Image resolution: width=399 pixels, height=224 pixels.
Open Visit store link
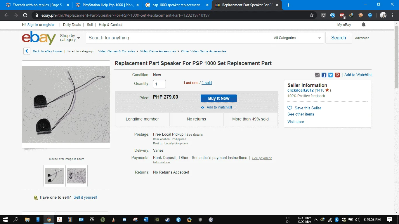pyautogui.click(x=296, y=122)
